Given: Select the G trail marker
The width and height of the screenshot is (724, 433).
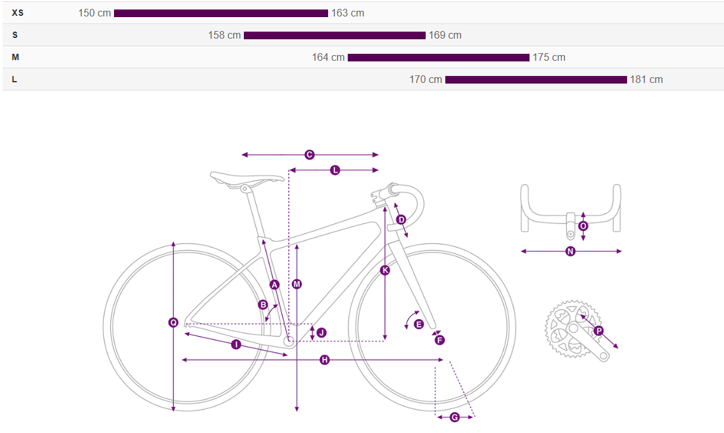Looking at the screenshot, I should pos(455,417).
